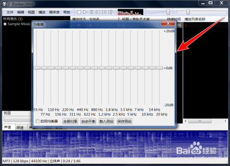Screen dimensions: 230x166
Task: Click the 220 Hz equalizer slider handle
Action: pos(66,68)
